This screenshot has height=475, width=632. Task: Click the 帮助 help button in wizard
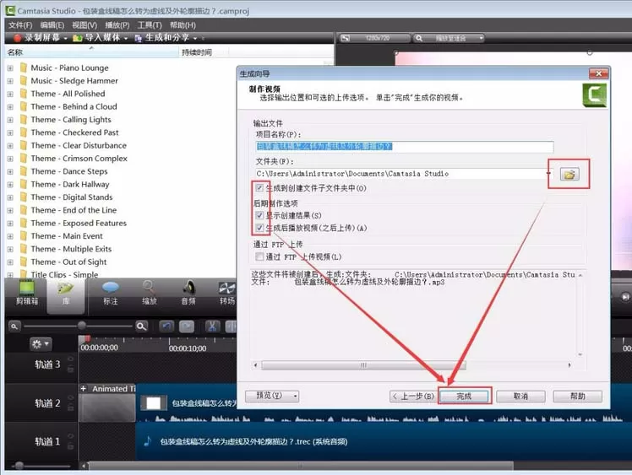578,396
